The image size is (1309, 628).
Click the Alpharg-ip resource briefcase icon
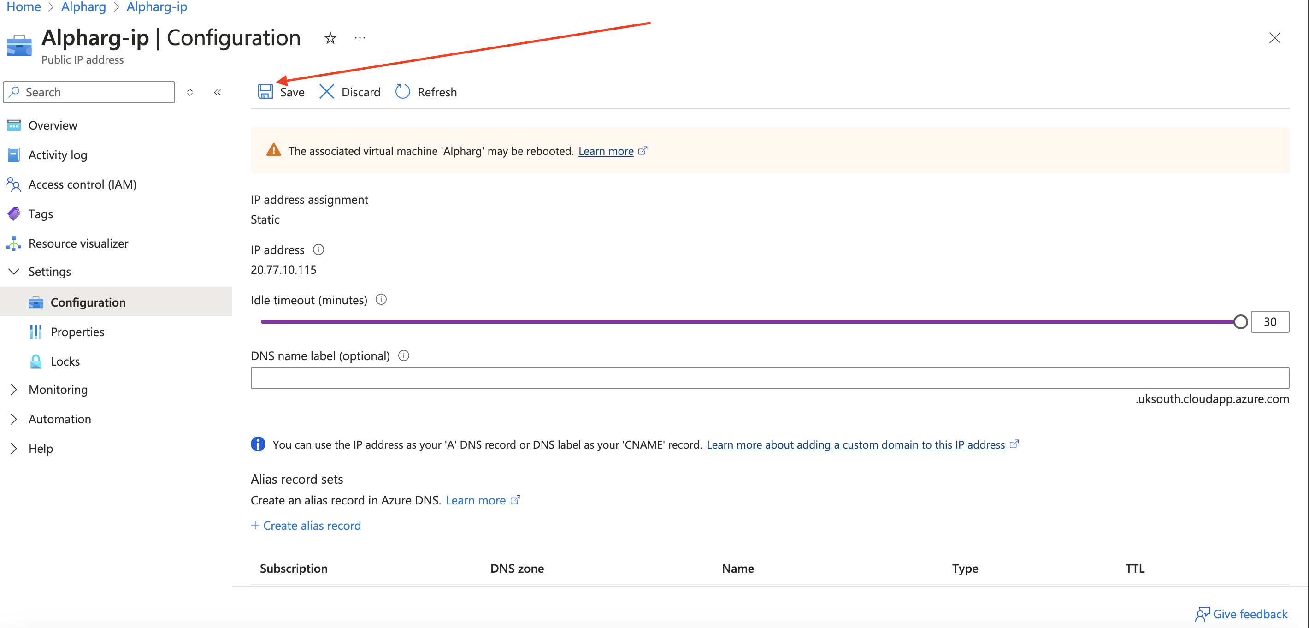point(19,45)
